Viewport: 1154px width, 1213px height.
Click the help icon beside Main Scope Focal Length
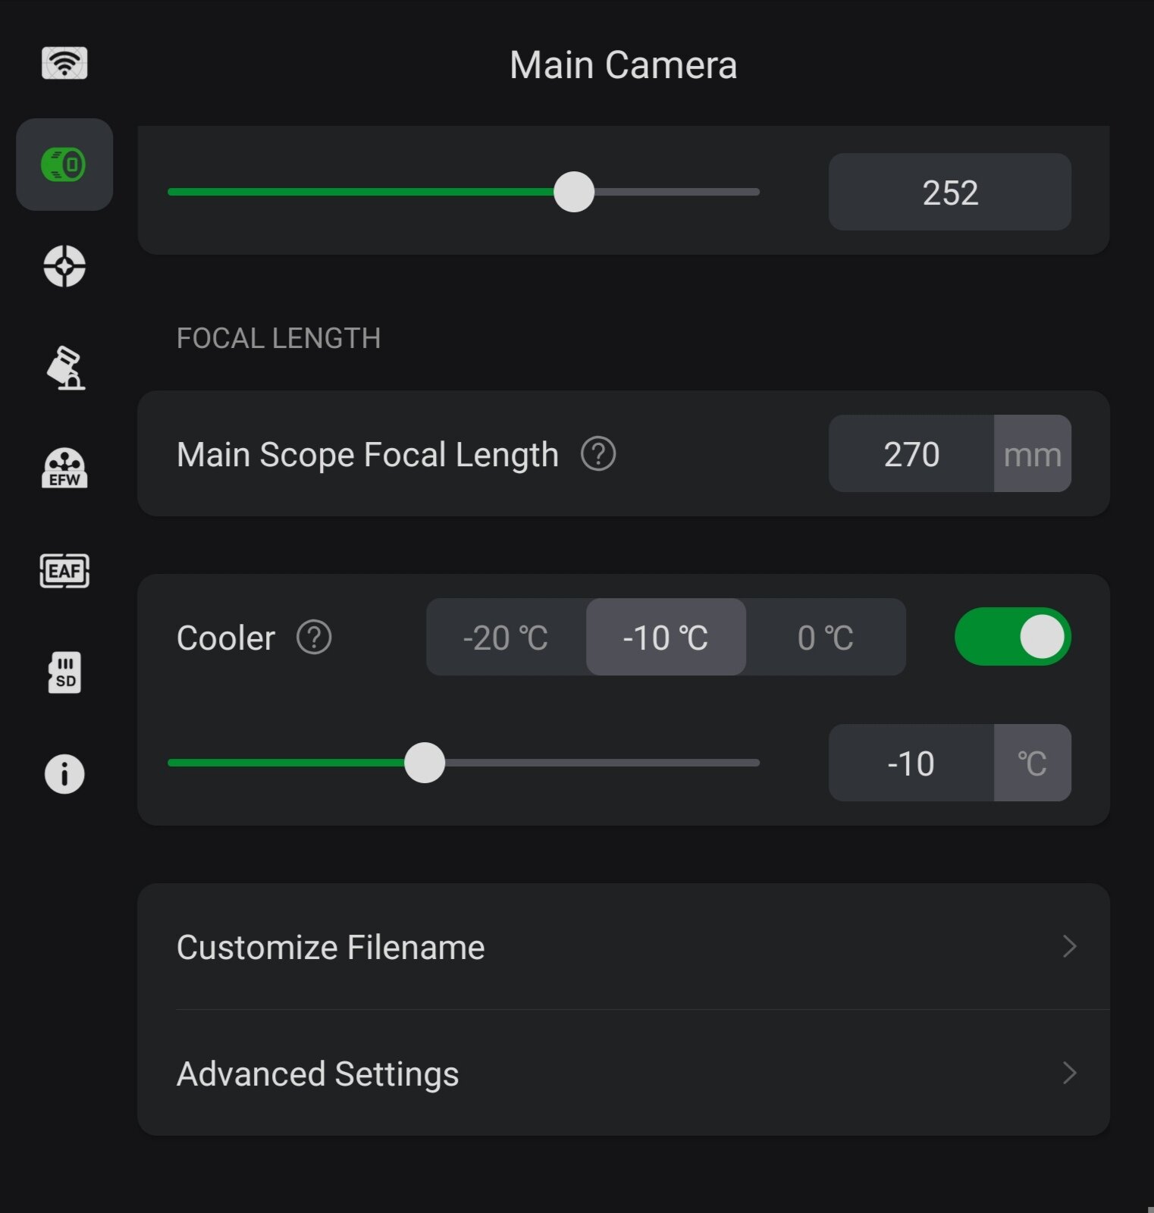(598, 454)
